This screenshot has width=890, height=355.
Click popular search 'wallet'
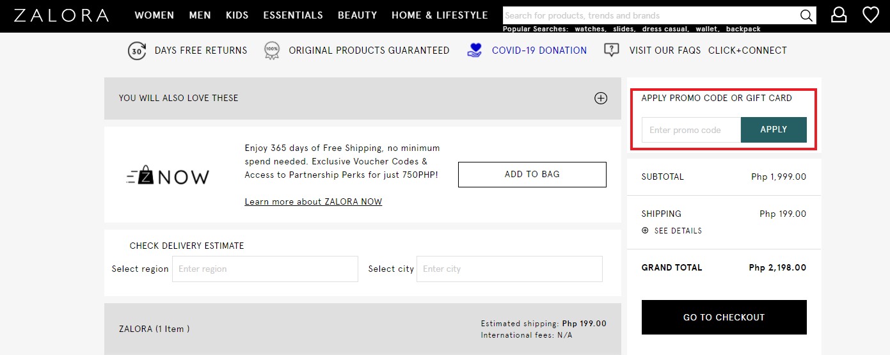click(708, 29)
